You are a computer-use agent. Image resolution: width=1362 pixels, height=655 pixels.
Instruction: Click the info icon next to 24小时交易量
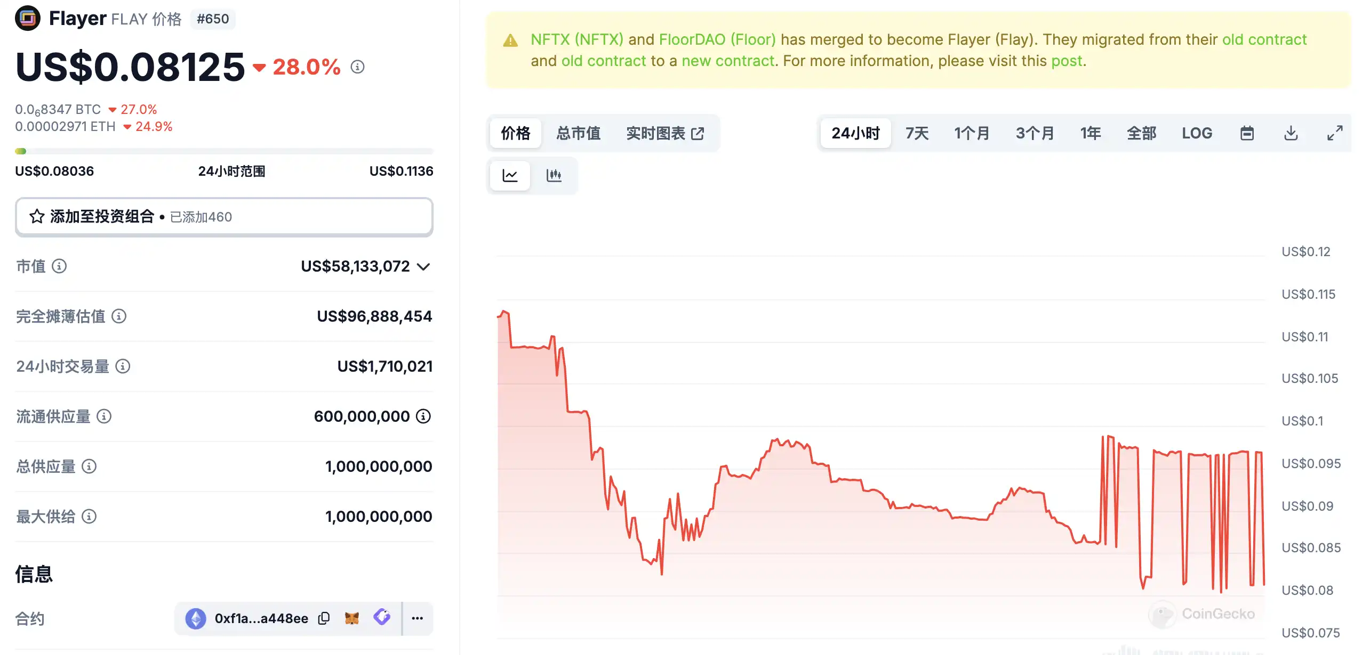pos(123,366)
